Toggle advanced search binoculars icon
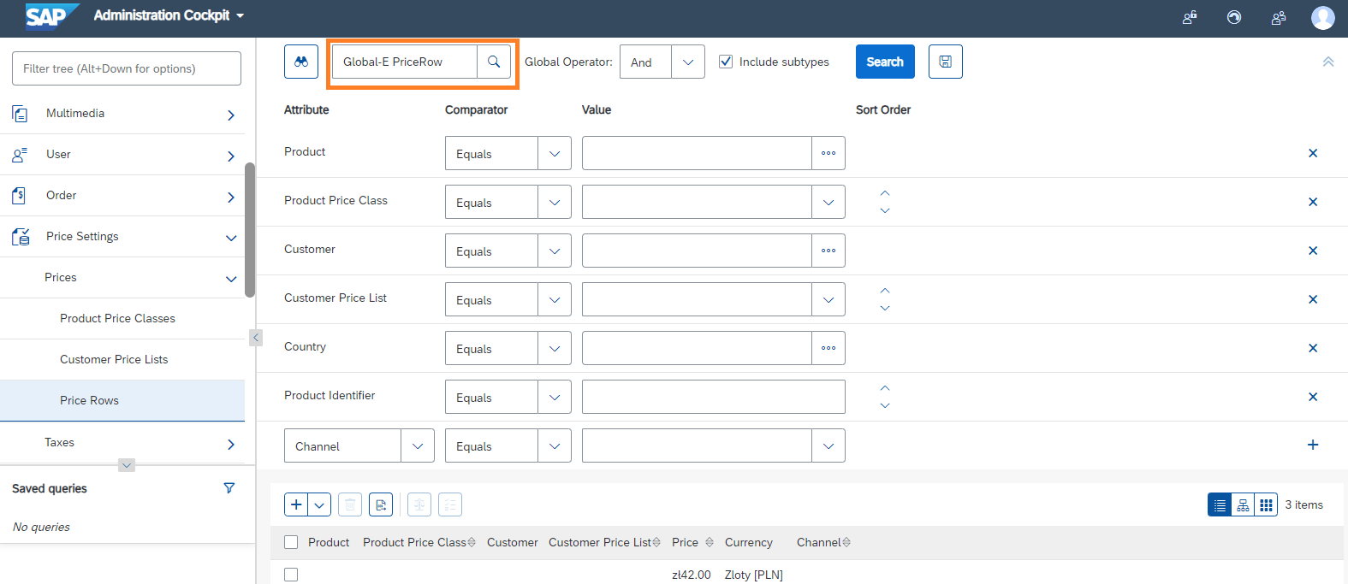 coord(301,62)
